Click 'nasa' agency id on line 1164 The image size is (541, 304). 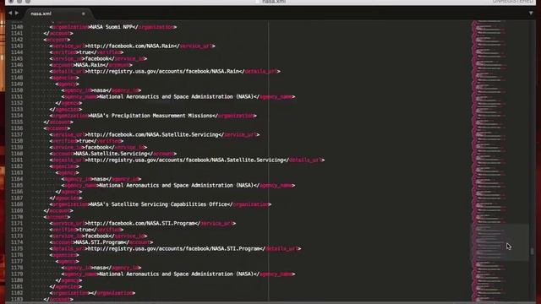(100, 179)
